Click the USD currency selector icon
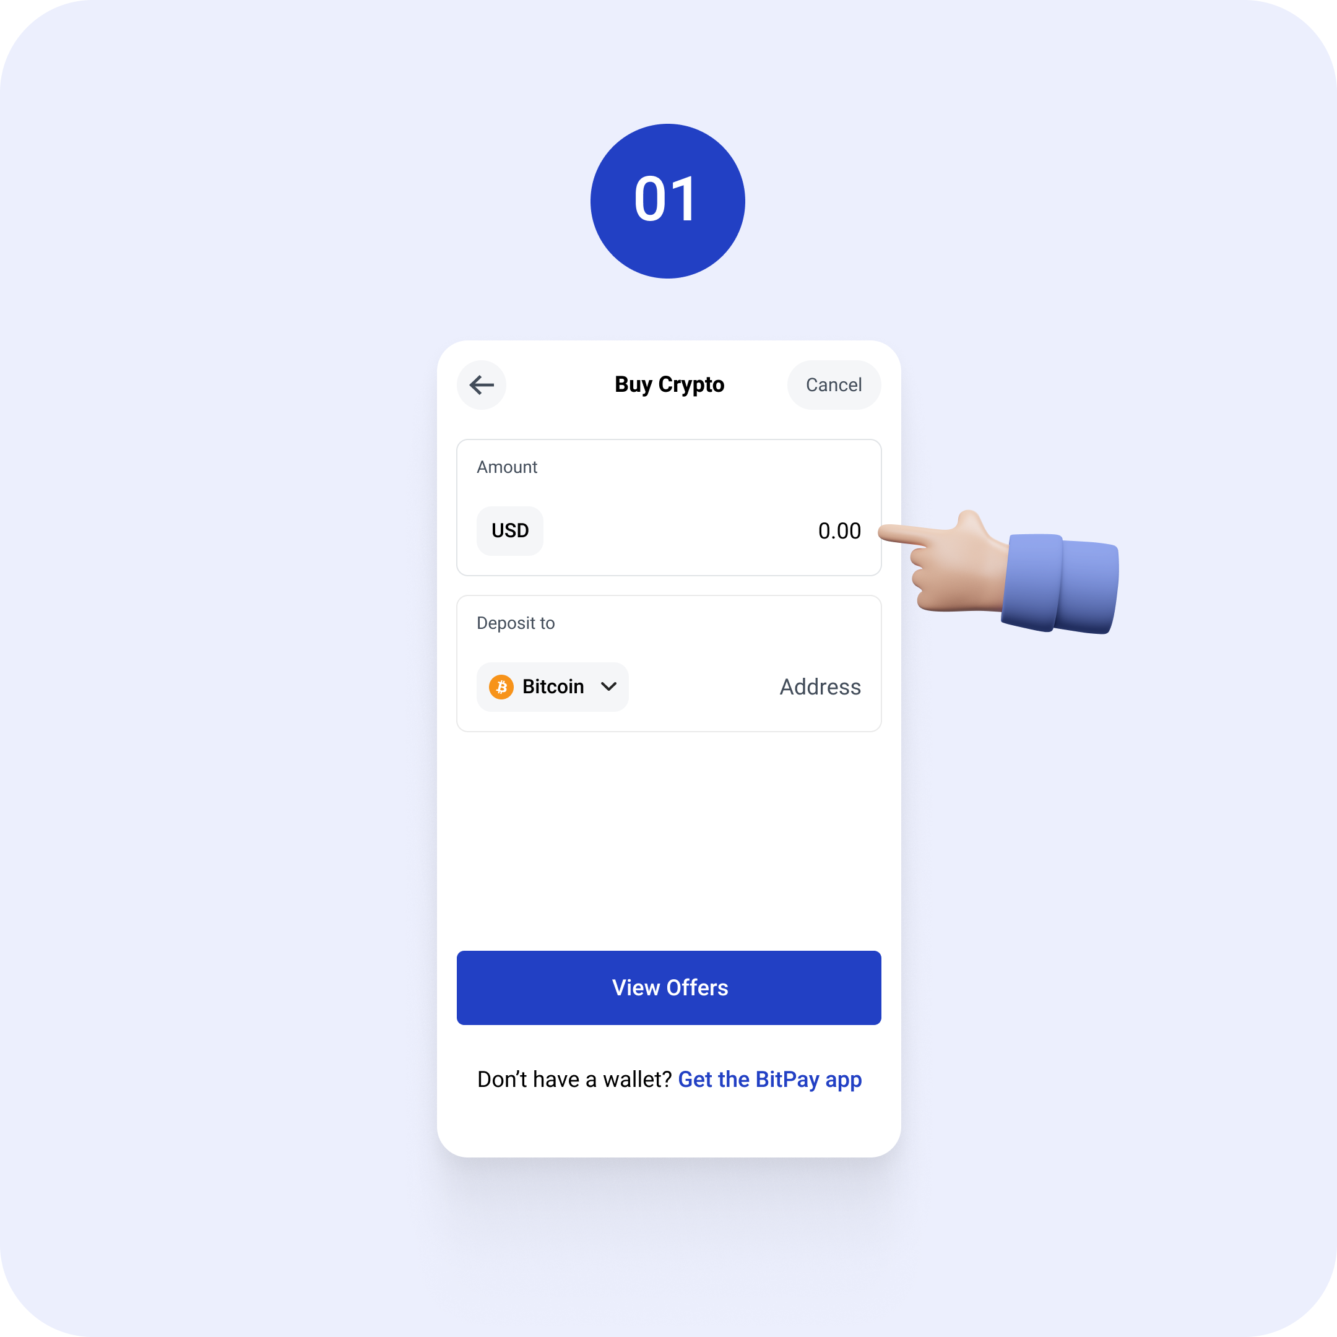Viewport: 1337px width, 1337px height. click(x=509, y=530)
